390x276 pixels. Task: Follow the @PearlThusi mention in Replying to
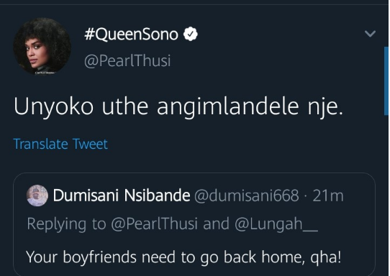[154, 224]
